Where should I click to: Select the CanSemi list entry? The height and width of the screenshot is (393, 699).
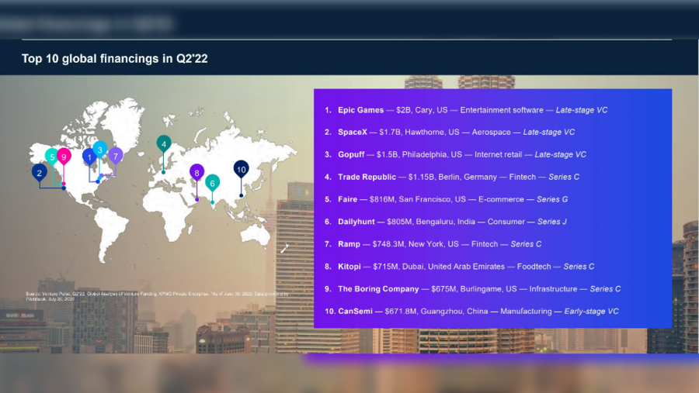pos(478,312)
